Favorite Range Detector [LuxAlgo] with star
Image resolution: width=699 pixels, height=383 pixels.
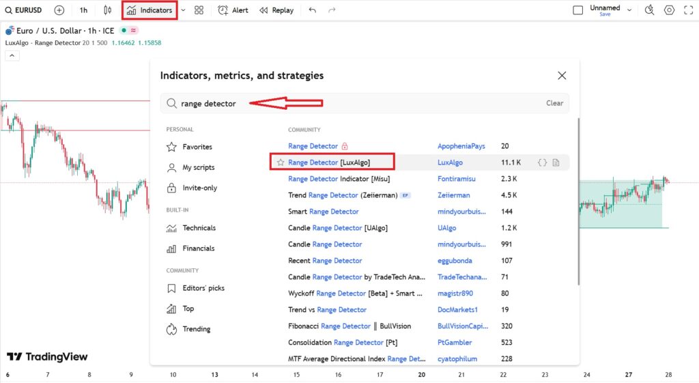click(x=281, y=162)
